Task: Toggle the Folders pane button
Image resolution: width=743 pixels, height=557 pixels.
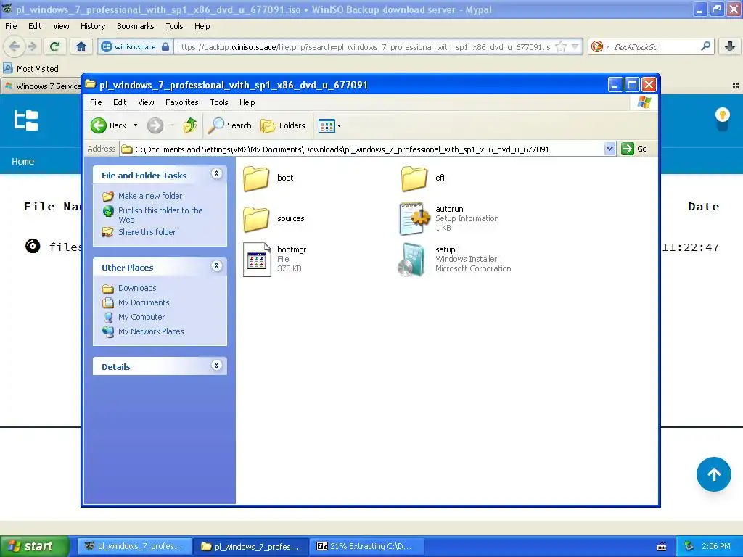Action: [x=283, y=125]
